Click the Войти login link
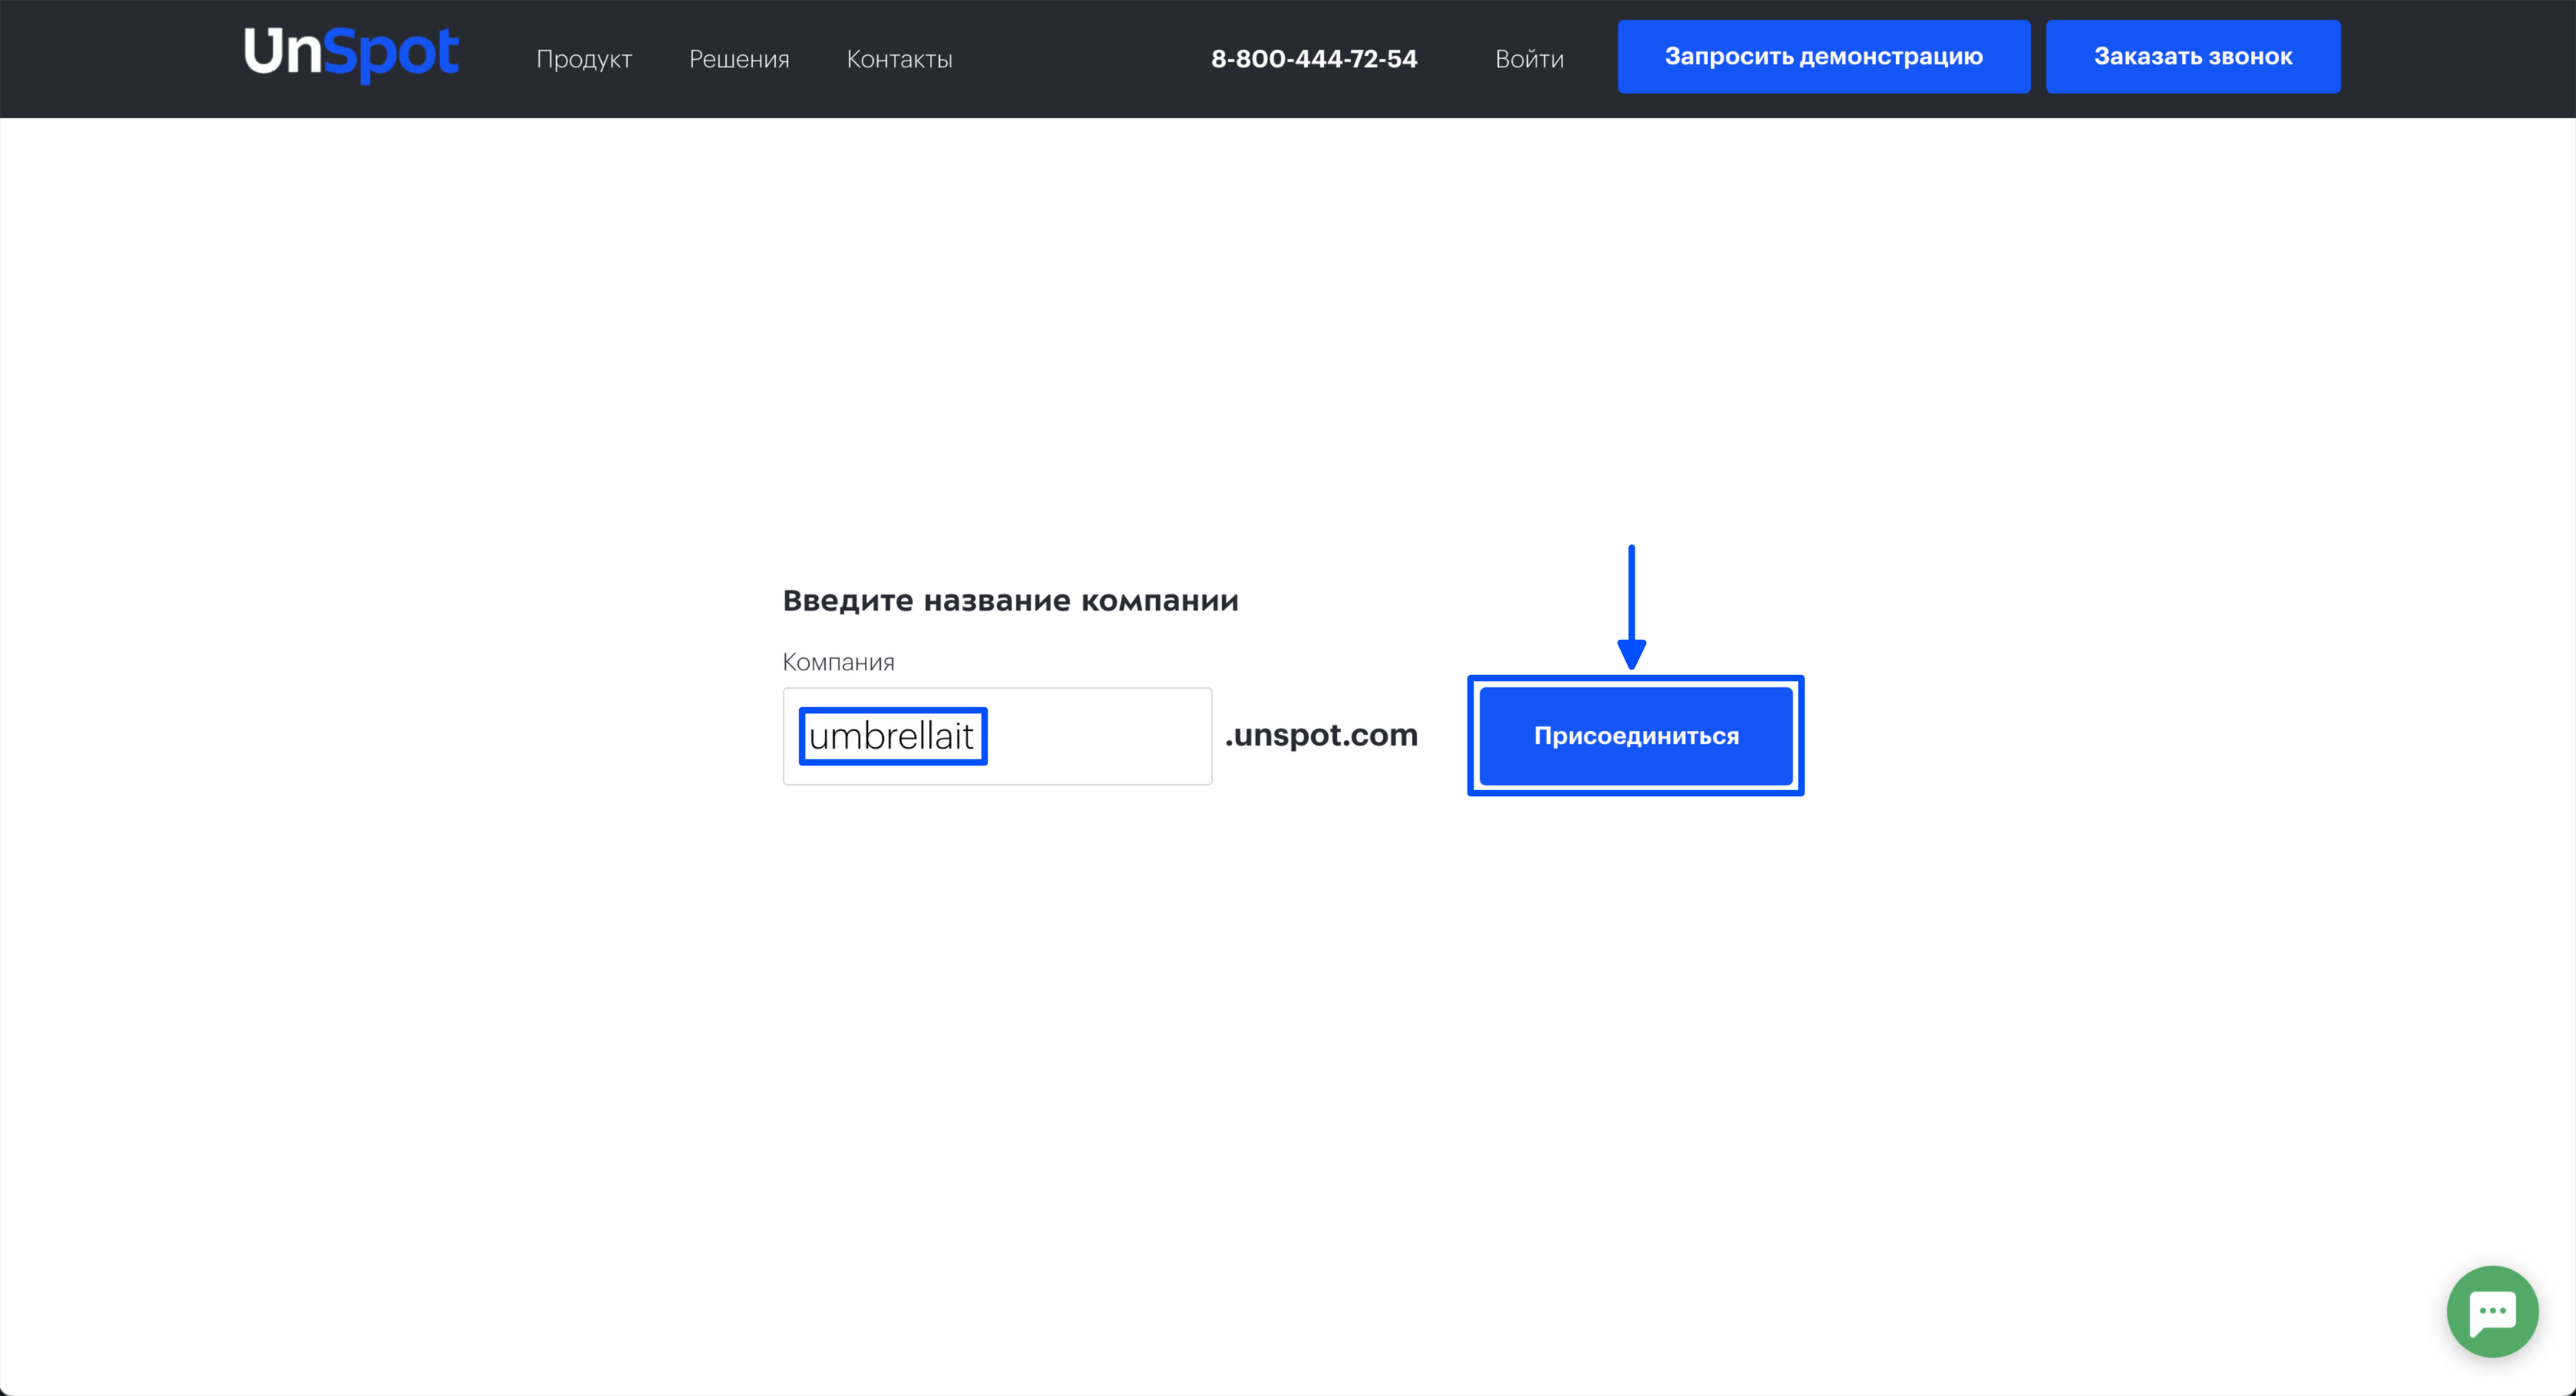Viewport: 2576px width, 1396px height. click(1529, 59)
